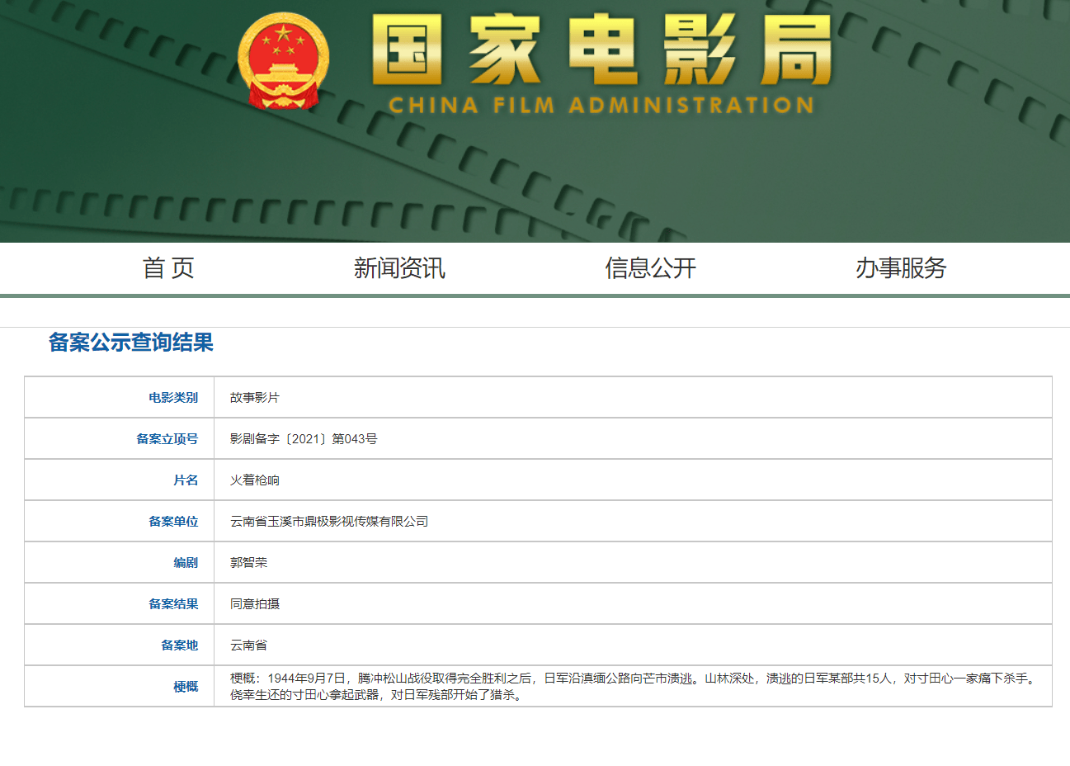
Task: Click the 备案公示查询结果 heading
Action: tap(131, 343)
